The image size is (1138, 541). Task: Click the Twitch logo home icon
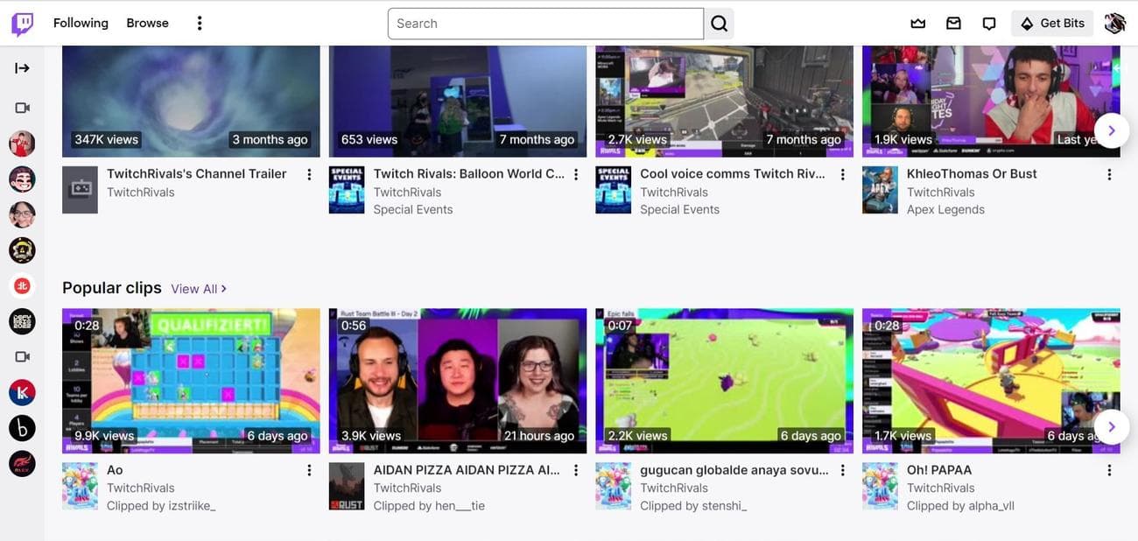click(x=23, y=24)
